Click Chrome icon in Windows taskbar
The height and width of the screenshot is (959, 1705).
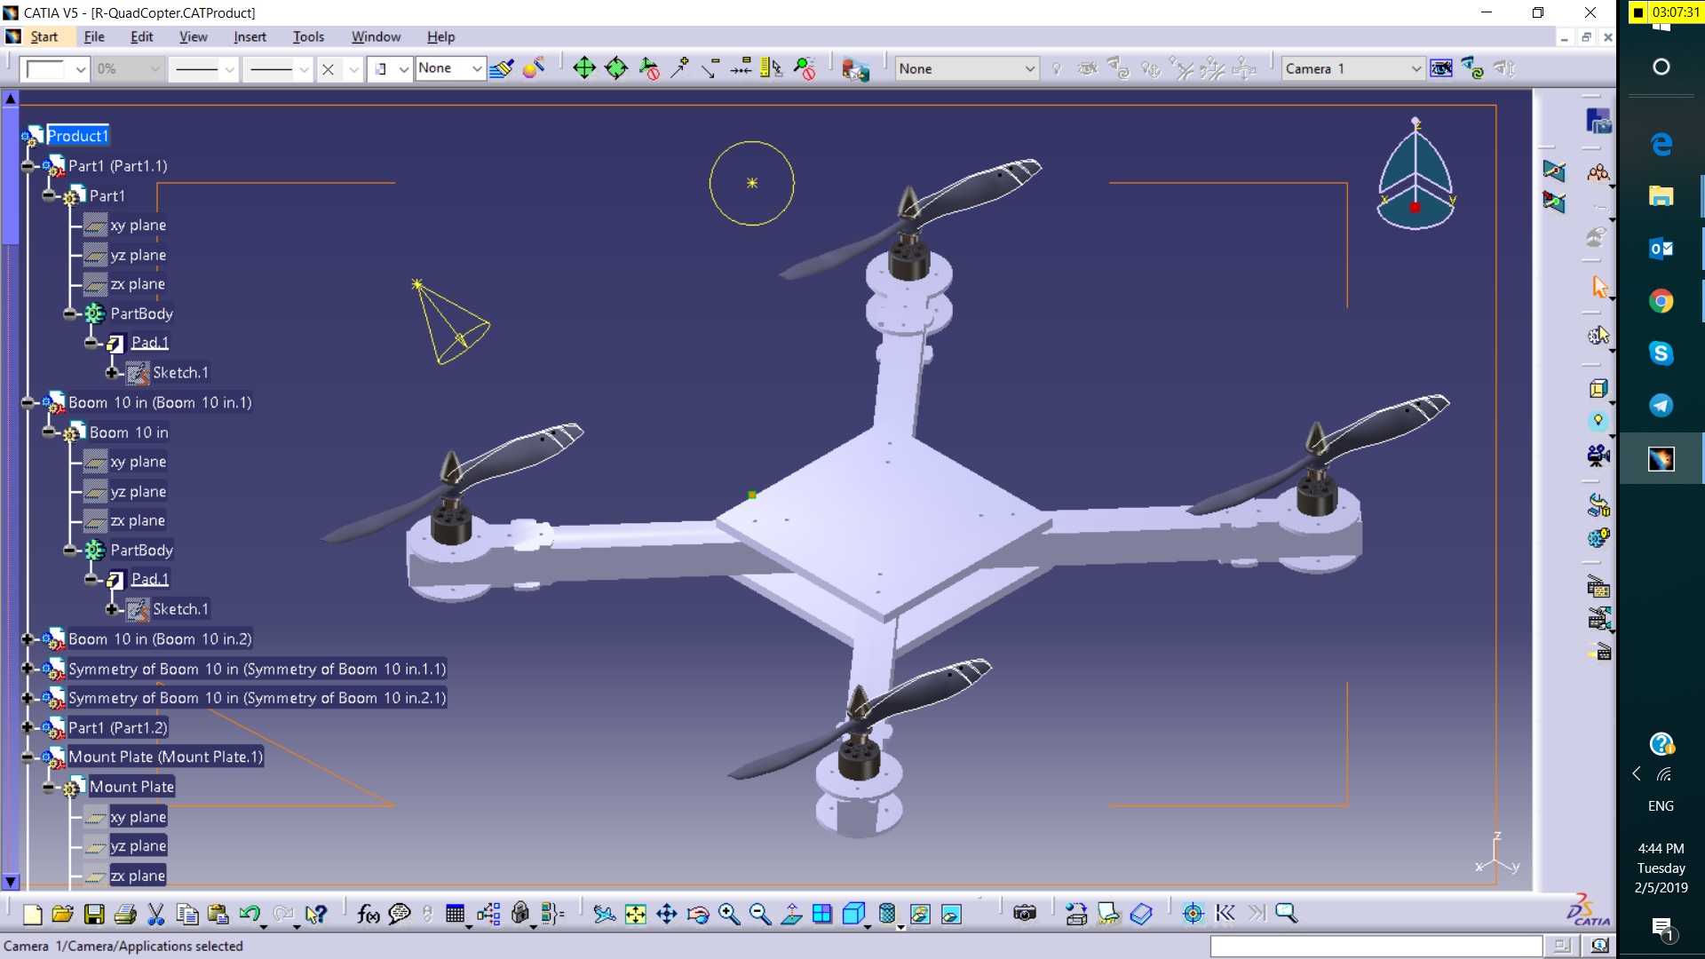pyautogui.click(x=1661, y=301)
